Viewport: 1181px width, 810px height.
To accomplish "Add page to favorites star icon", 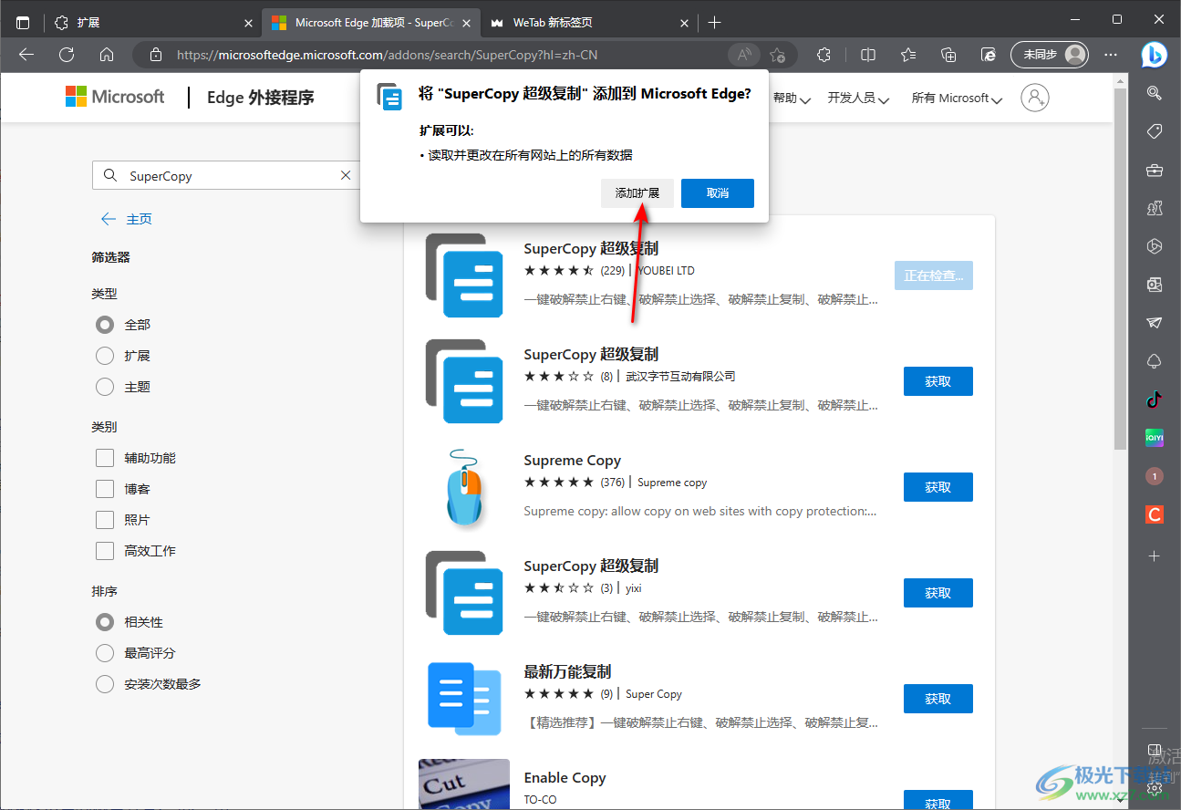I will [x=777, y=55].
